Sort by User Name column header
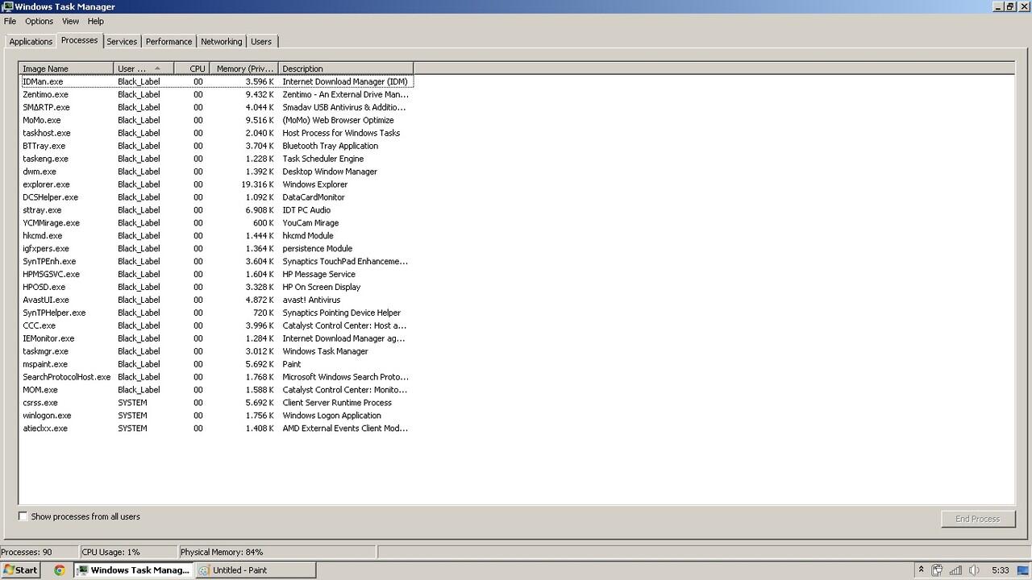This screenshot has height=580, width=1032. 144,68
